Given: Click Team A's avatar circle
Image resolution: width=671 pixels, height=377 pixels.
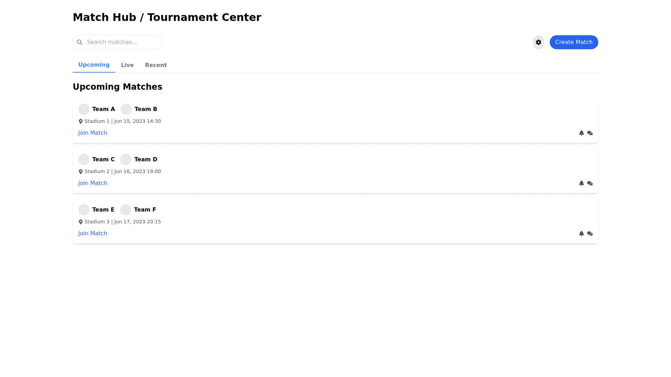Looking at the screenshot, I should click(x=84, y=109).
